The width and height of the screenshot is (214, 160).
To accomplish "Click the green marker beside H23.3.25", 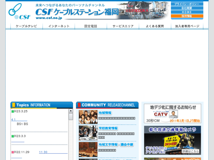I will [x=13, y=111].
